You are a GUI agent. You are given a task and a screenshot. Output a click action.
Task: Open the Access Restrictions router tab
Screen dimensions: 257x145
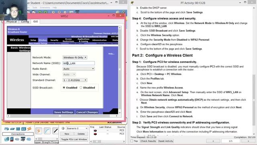pos(68,40)
